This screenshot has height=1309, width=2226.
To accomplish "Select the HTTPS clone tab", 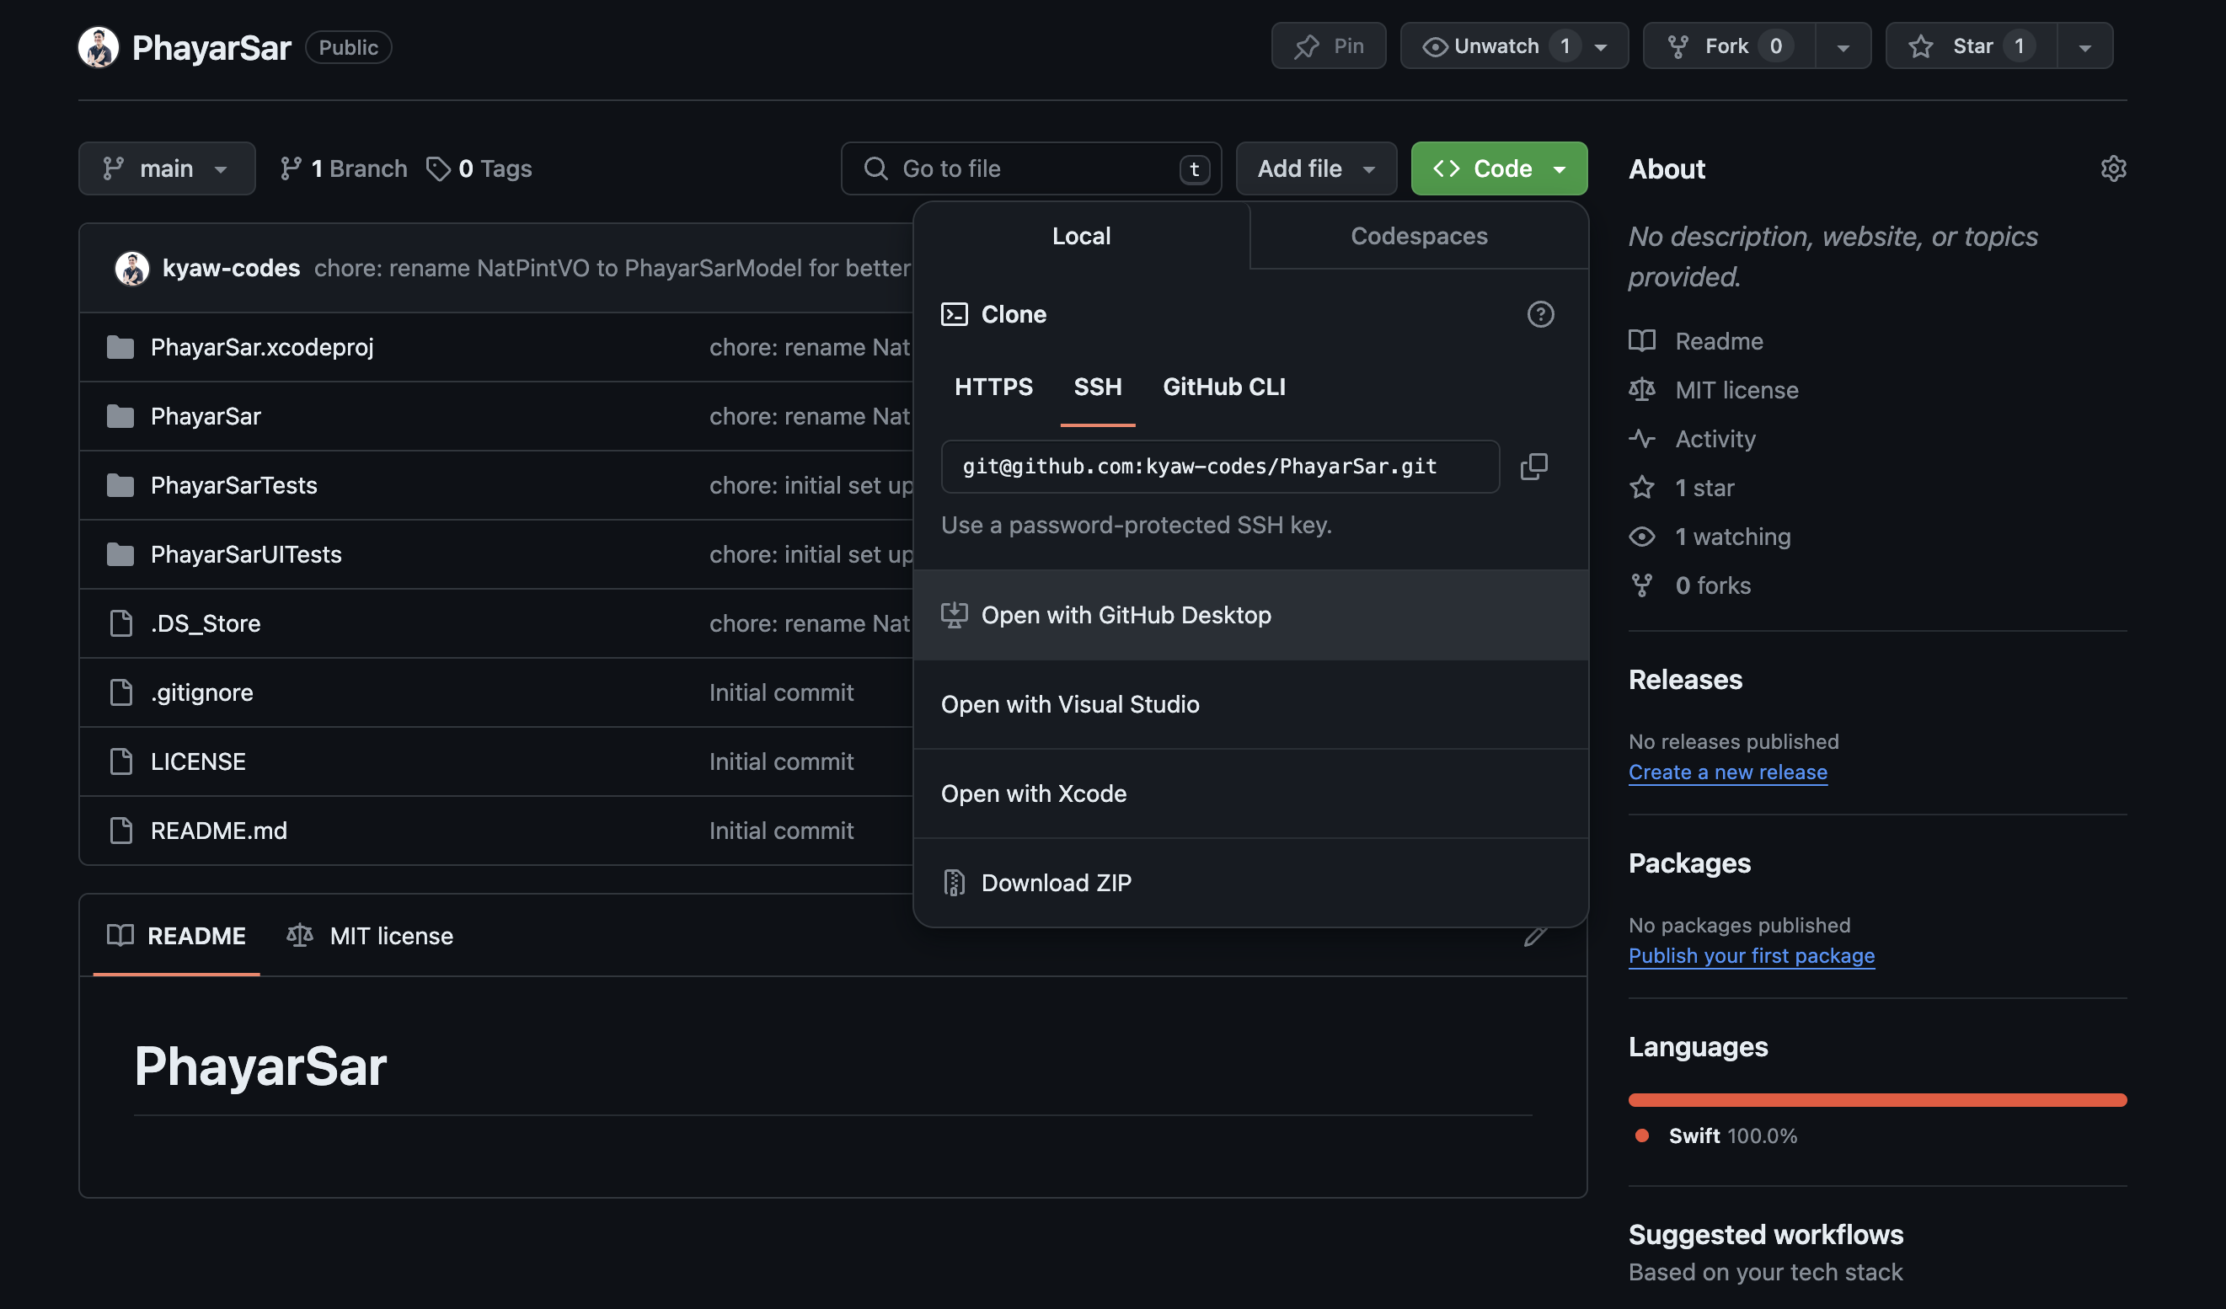I will [993, 387].
